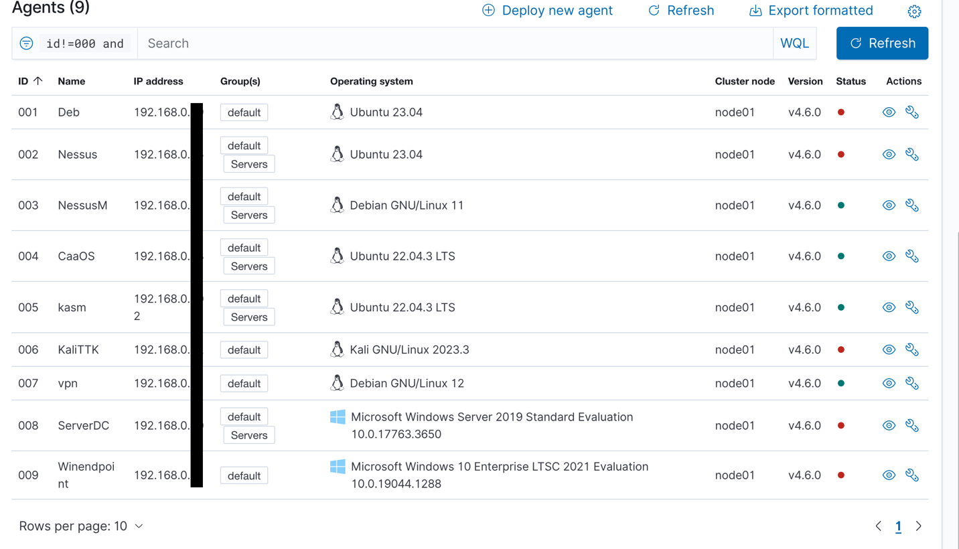Open table settings gear icon
The height and width of the screenshot is (549, 959).
point(914,11)
